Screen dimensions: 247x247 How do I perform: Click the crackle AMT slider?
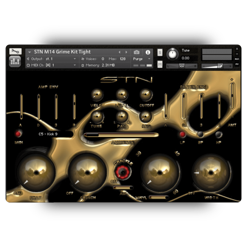(123, 187)
